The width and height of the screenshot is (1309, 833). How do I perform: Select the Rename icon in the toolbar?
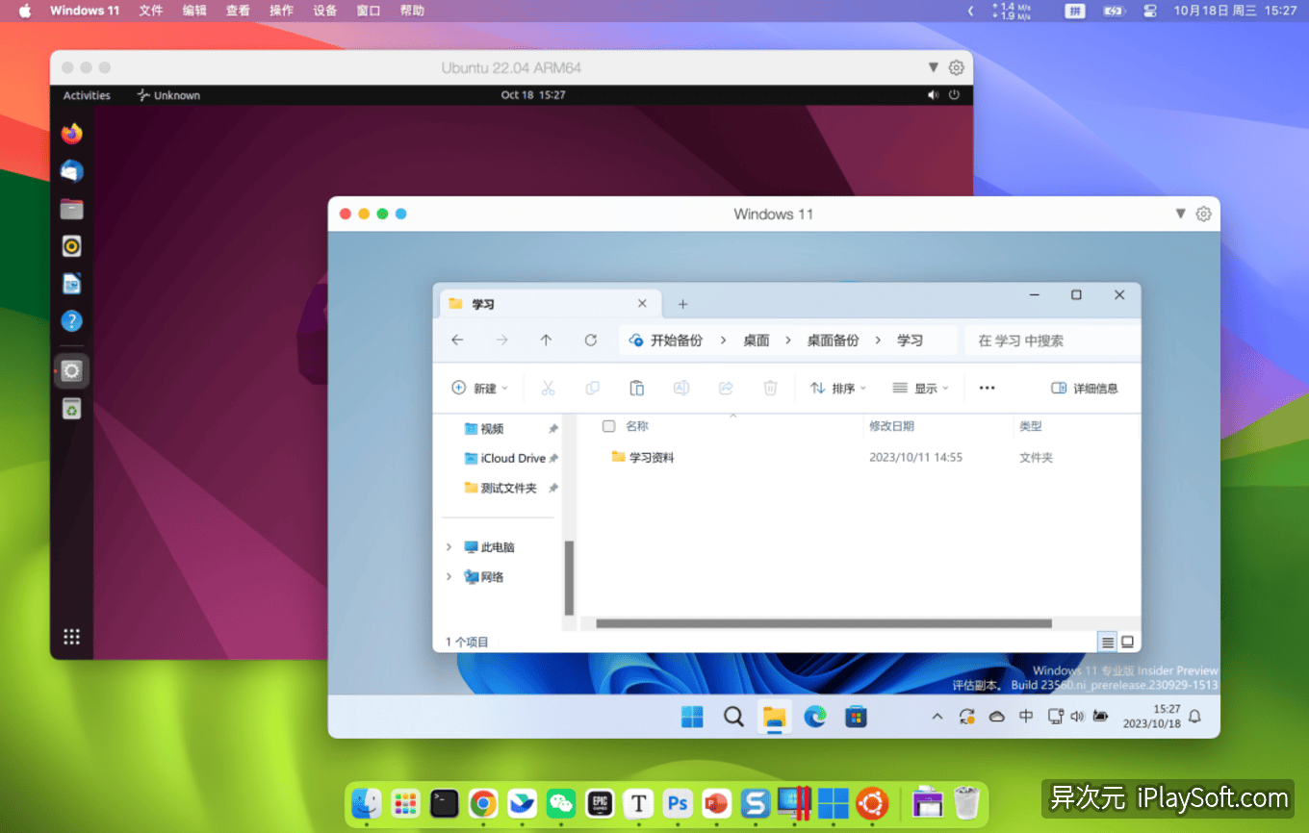(x=681, y=388)
